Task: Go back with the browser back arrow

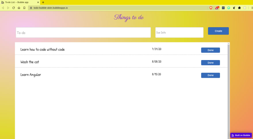Action: [3, 8]
